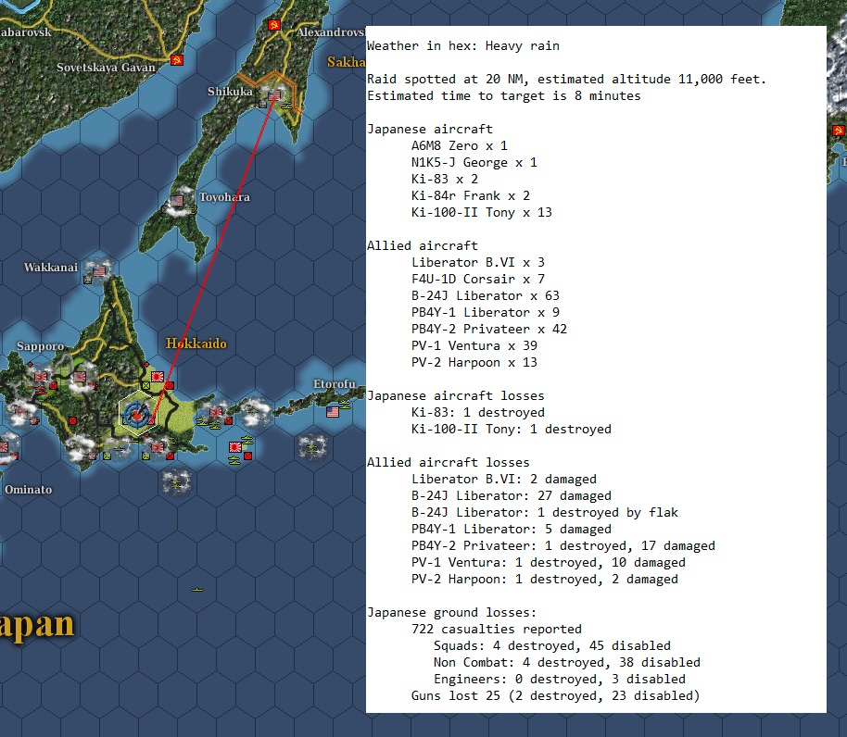Image resolution: width=847 pixels, height=737 pixels.
Task: Select the Soviet flag at Sovetskaya Gavan
Action: [x=177, y=60]
